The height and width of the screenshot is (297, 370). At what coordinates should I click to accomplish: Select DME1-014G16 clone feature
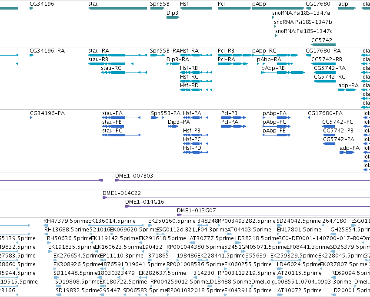click(x=247, y=206)
